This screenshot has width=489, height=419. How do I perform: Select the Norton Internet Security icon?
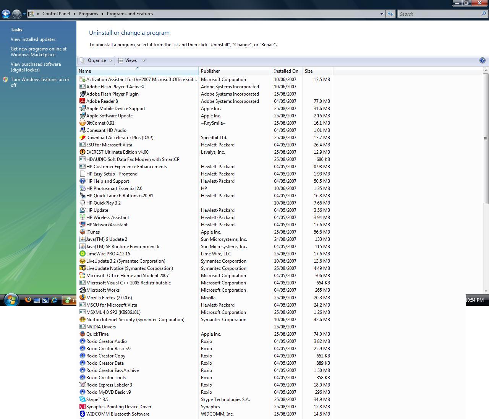82,320
